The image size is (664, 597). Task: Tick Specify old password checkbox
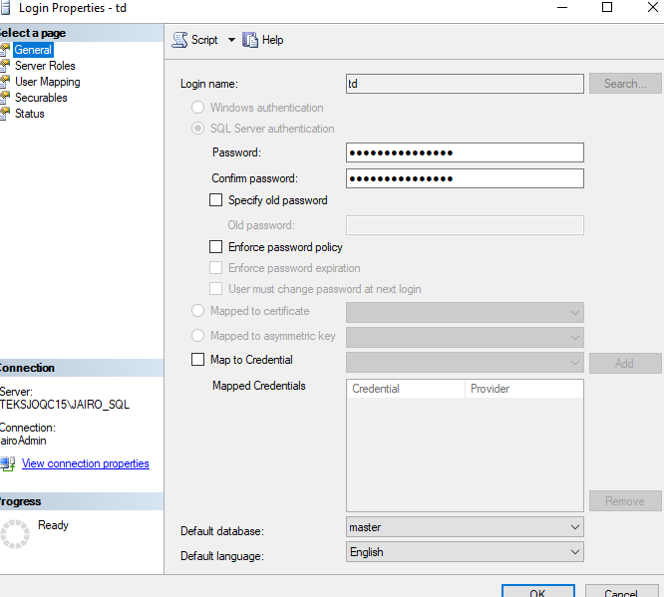tap(216, 200)
